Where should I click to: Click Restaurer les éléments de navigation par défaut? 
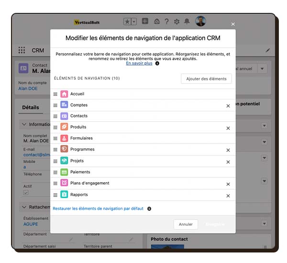tap(98, 208)
